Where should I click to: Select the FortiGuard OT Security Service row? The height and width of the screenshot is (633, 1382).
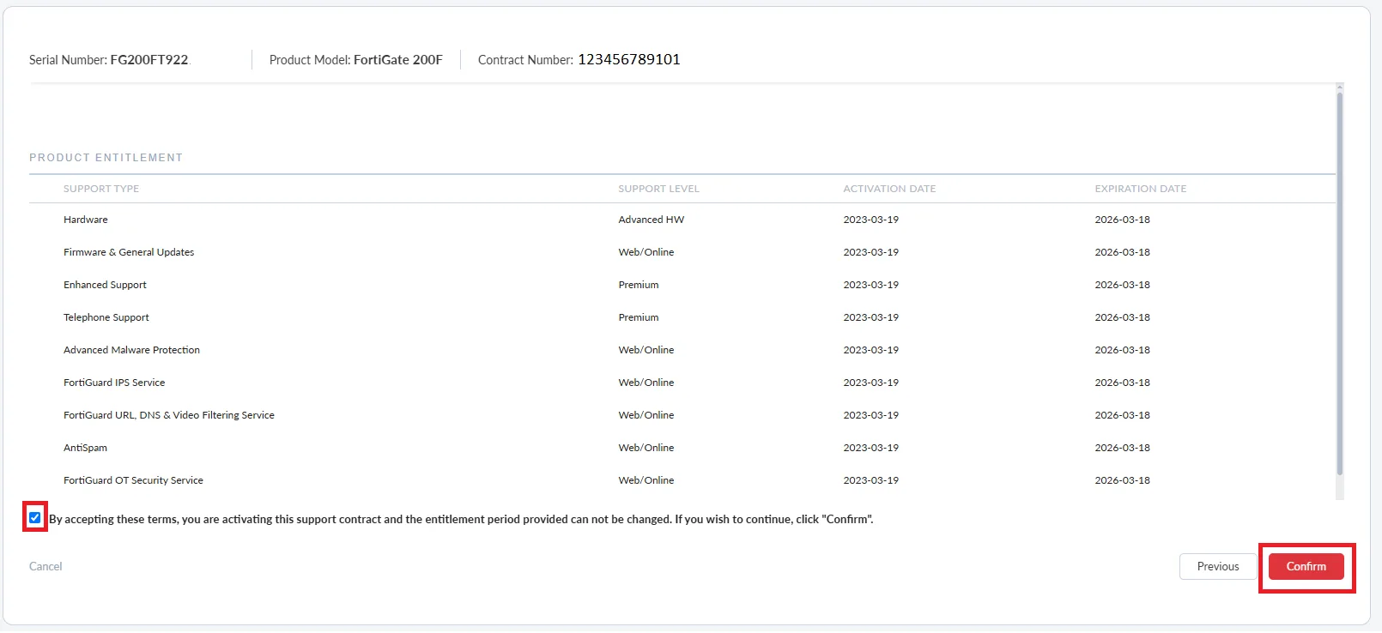coord(133,480)
